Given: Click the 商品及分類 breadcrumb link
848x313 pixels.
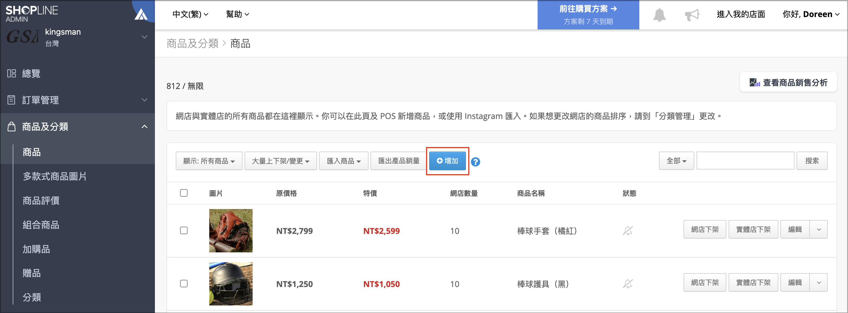Looking at the screenshot, I should 192,43.
